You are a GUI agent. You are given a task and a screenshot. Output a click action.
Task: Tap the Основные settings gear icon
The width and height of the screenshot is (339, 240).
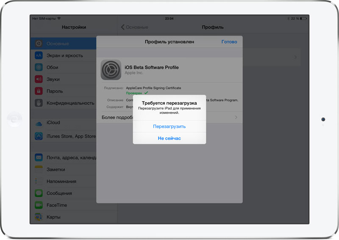click(x=39, y=44)
